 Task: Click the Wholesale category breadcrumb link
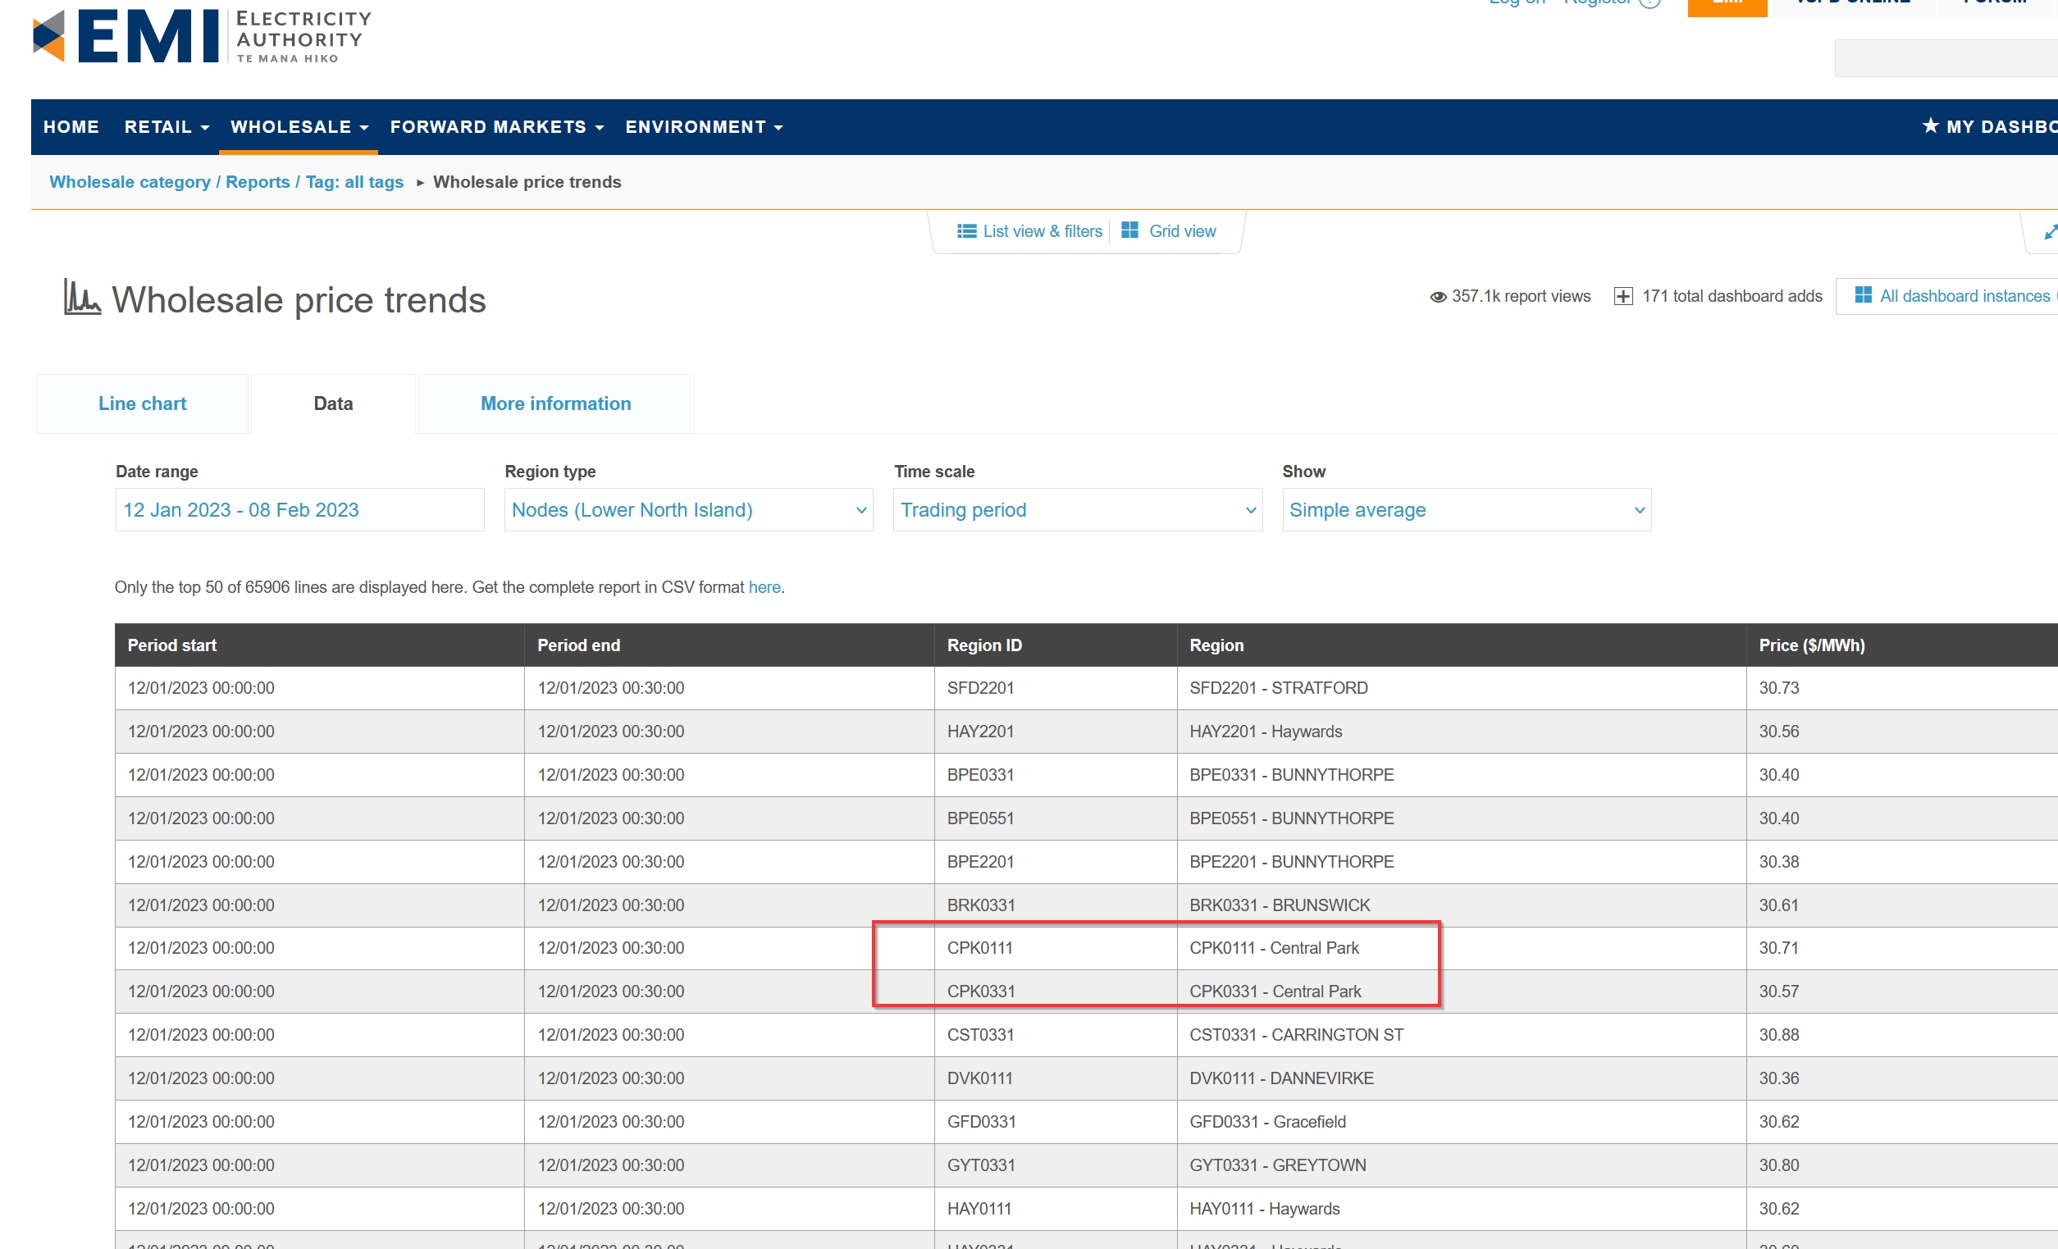[130, 182]
